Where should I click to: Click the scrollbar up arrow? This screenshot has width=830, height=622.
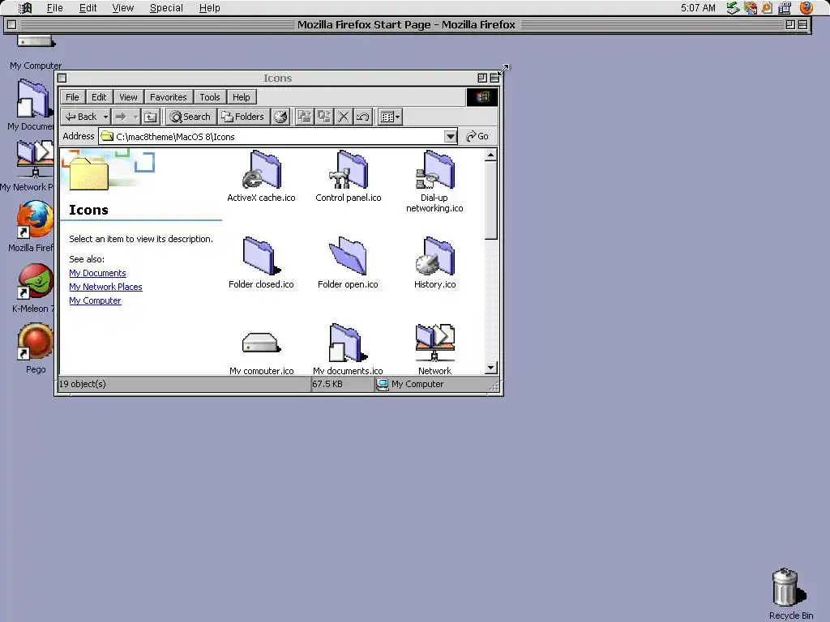490,155
